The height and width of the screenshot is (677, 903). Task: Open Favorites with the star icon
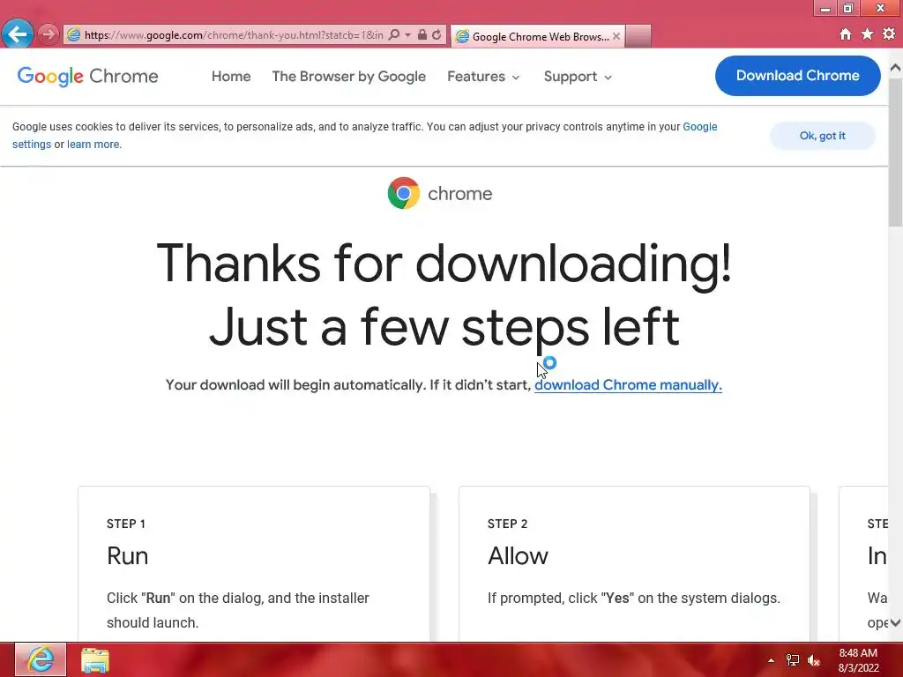pos(867,34)
